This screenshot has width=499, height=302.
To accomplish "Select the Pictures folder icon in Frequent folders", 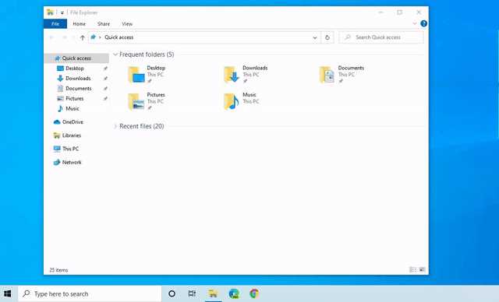I will click(136, 101).
